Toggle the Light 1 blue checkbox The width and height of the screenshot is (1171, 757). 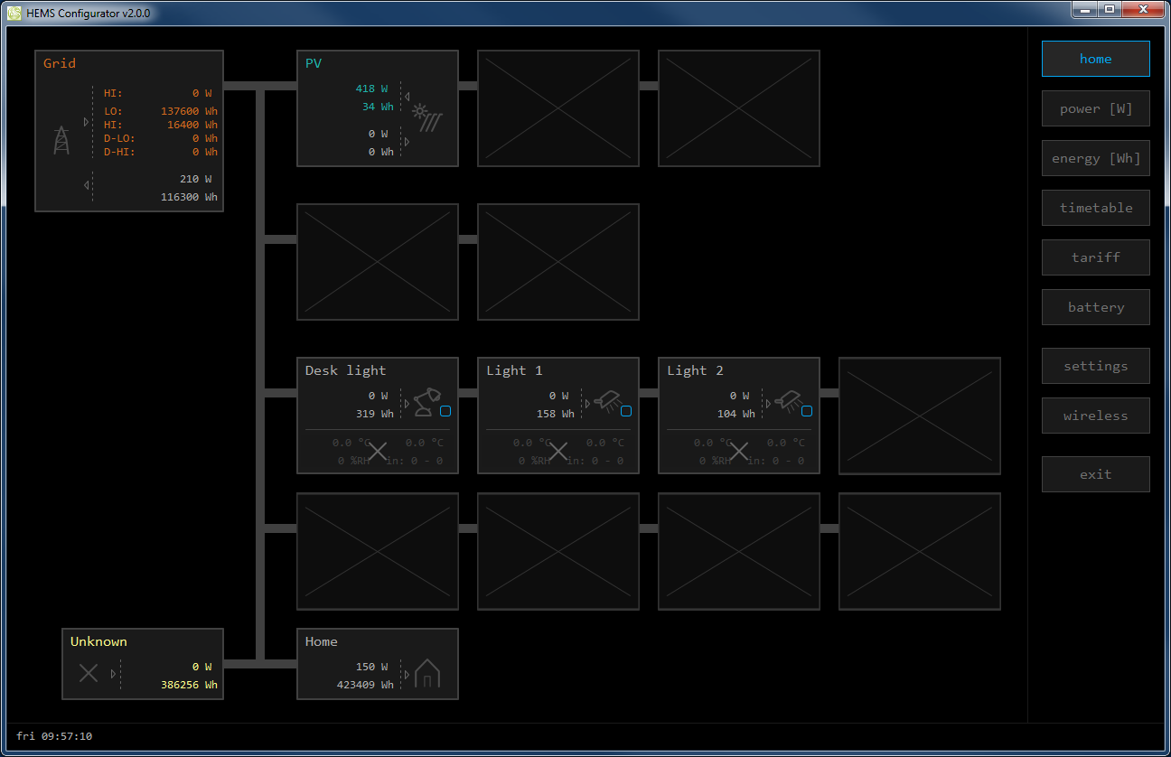point(626,411)
